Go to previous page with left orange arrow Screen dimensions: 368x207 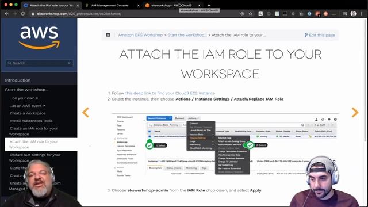tap(86, 112)
